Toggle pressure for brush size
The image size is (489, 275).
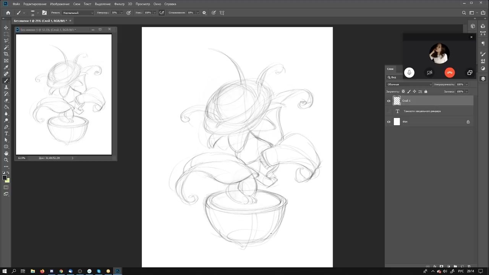(x=214, y=13)
